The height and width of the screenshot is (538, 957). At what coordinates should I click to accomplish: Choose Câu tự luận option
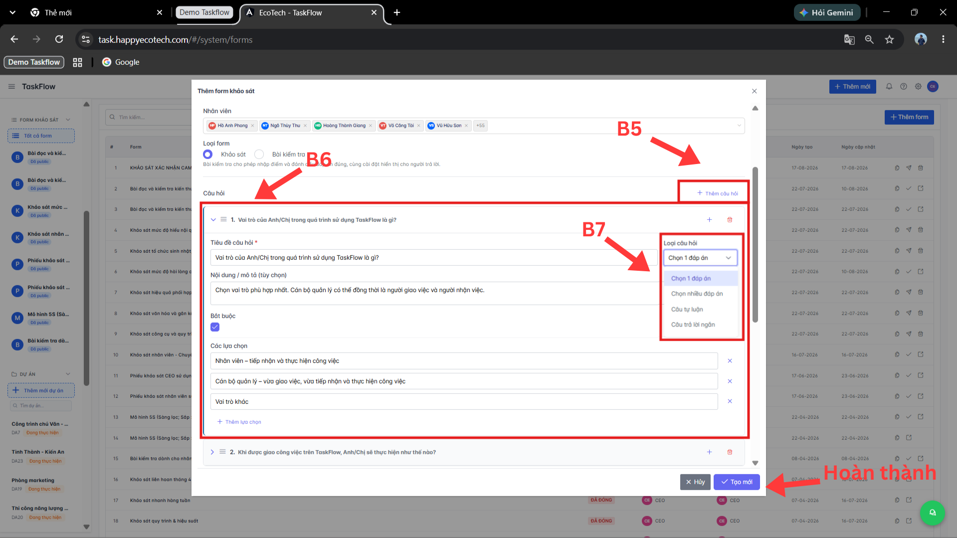tap(701, 310)
